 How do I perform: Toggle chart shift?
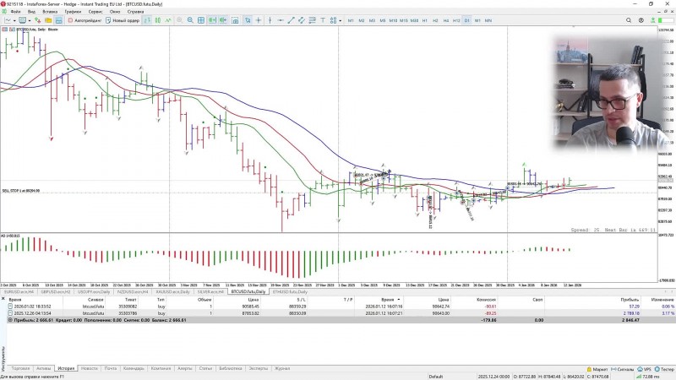[223, 20]
